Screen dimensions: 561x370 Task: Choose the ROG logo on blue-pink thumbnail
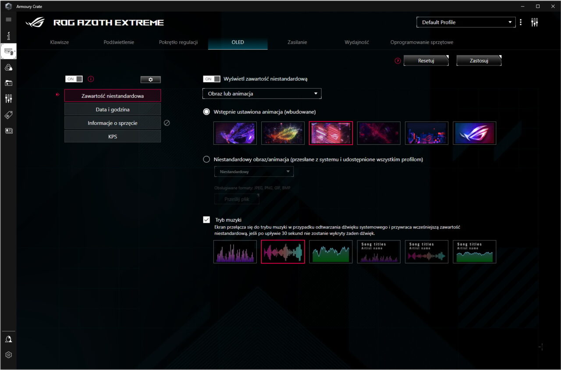point(475,133)
